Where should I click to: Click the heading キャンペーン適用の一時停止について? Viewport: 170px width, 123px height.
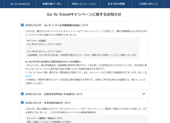(x=44, y=118)
